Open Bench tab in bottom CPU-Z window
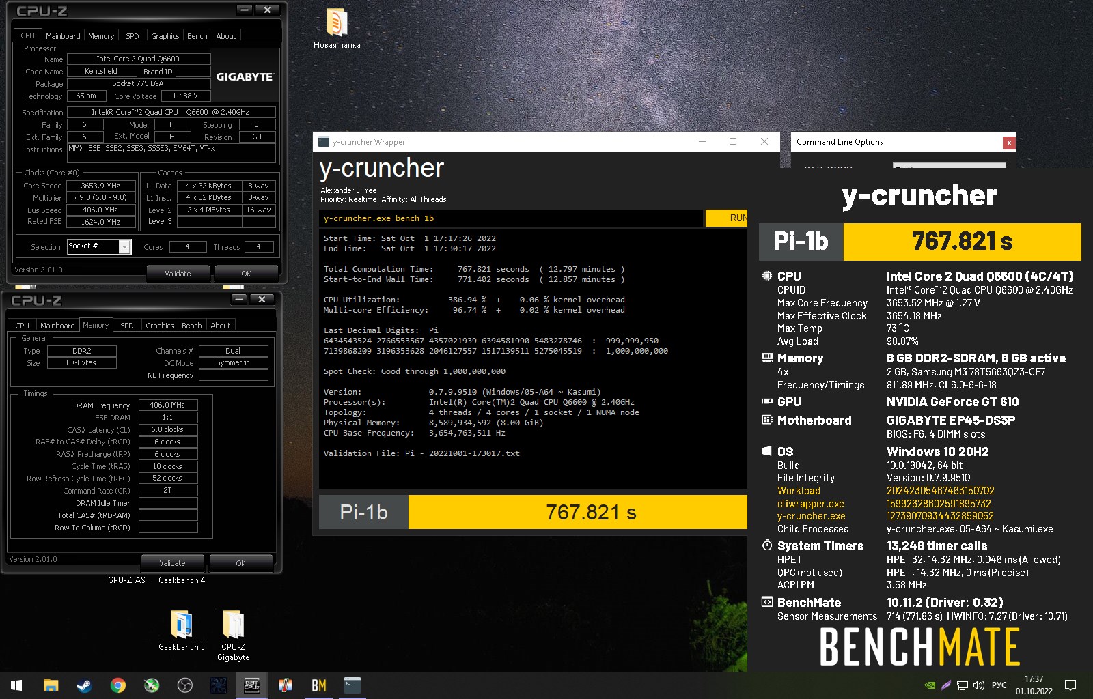The height and width of the screenshot is (699, 1093). pyautogui.click(x=192, y=326)
